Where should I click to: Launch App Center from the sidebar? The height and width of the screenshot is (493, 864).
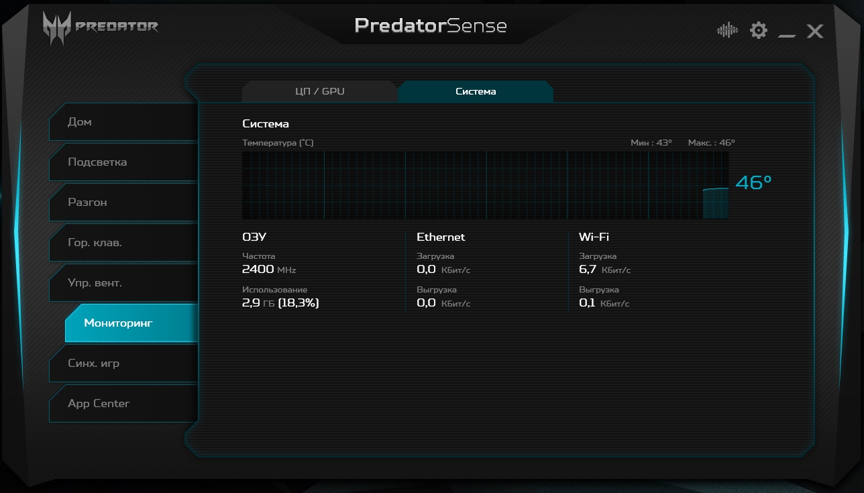123,404
